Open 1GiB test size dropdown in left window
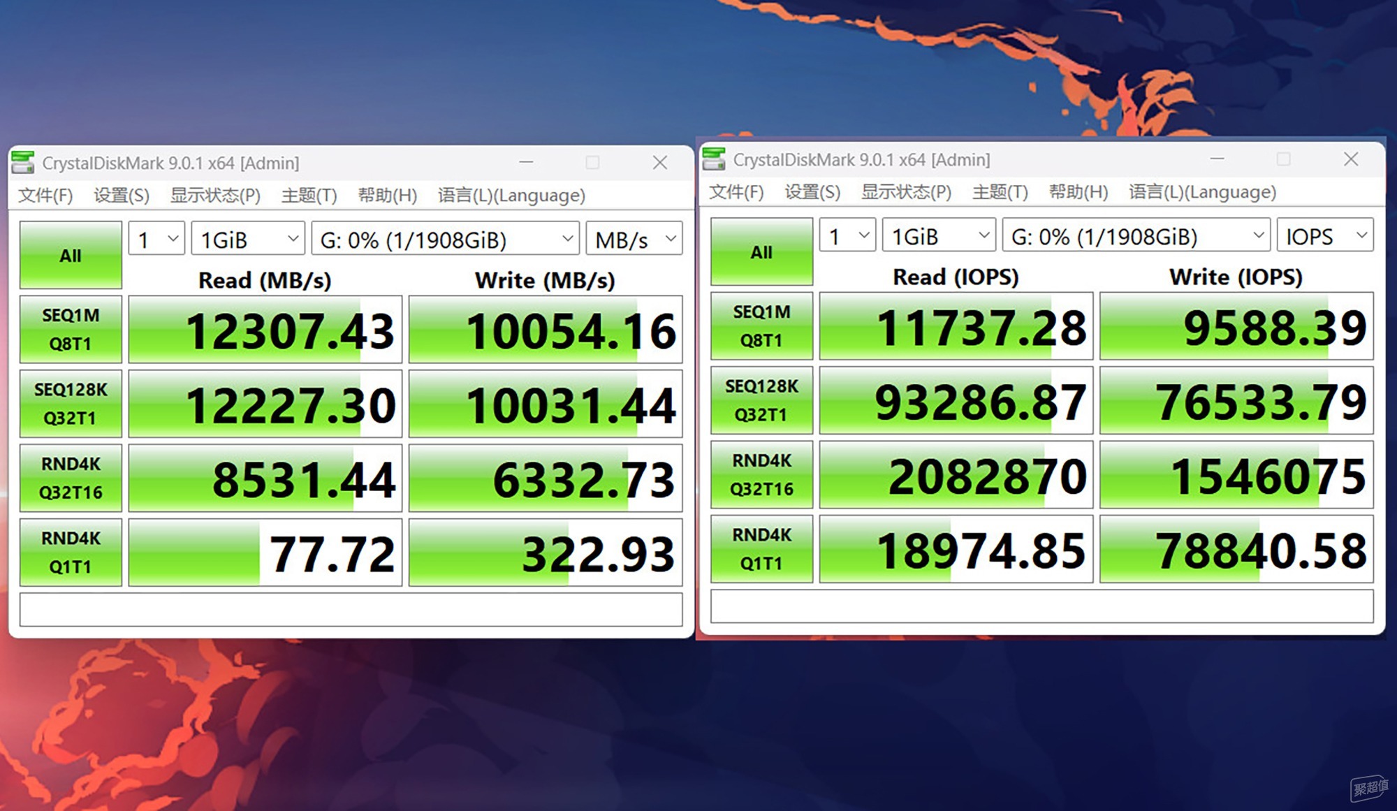The image size is (1397, 811). [248, 240]
